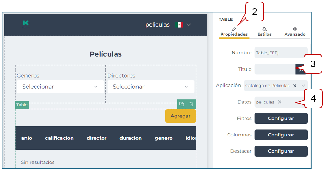This screenshot has height=170, width=324.
Task: Switch to the Estilos tab
Action: (264, 34)
